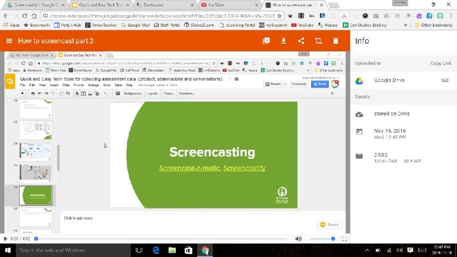Open the PowerTeacher bookmark

point(101,25)
